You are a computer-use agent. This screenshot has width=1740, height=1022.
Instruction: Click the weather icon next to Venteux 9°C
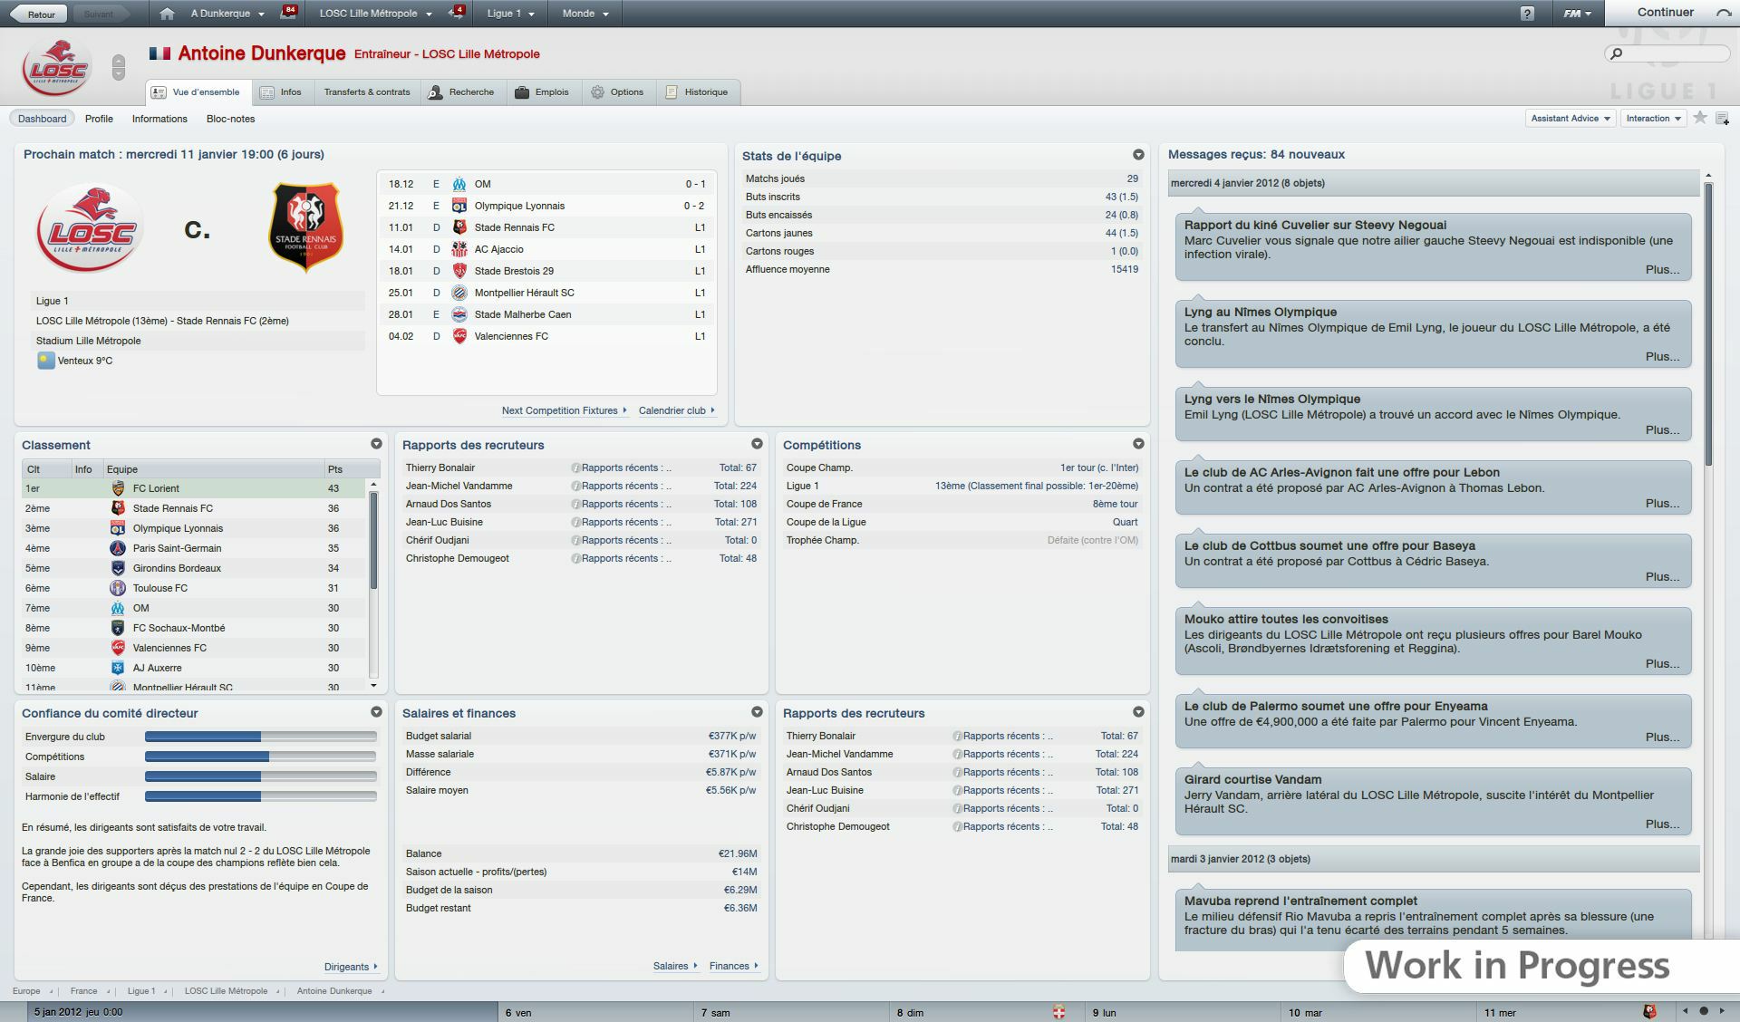coord(45,360)
